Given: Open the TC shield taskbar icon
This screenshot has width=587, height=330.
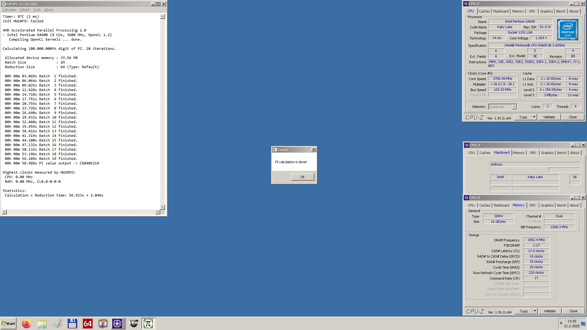Looking at the screenshot, I should coord(134,324).
